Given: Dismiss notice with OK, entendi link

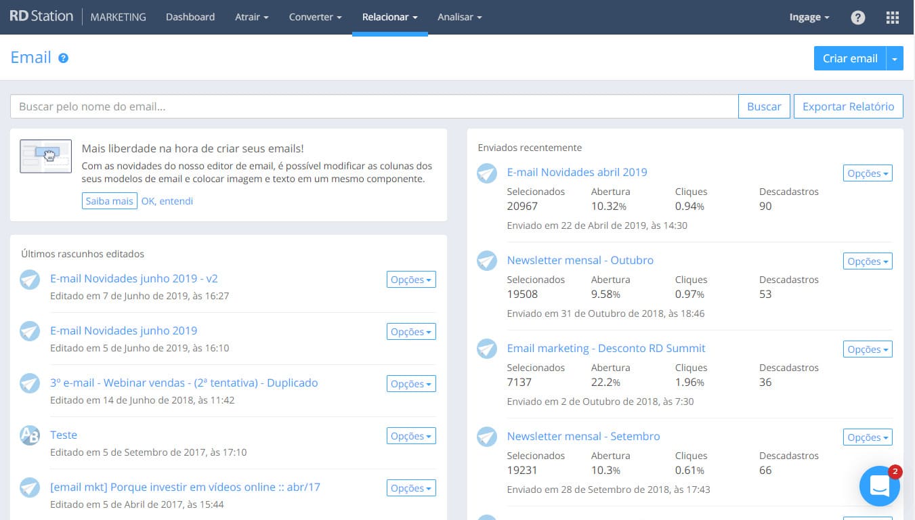Looking at the screenshot, I should 167,201.
